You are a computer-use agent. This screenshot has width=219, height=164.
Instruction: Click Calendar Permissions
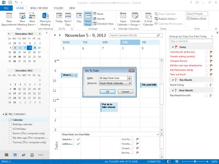(x=169, y=23)
